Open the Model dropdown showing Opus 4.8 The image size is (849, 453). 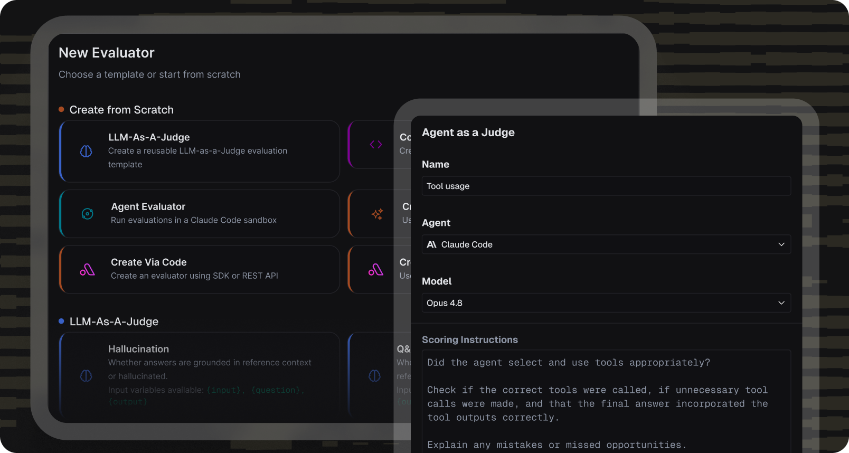coord(606,303)
